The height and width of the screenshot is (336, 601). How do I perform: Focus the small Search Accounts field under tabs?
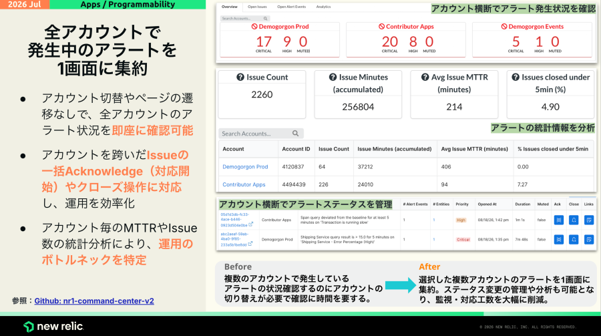245,19
